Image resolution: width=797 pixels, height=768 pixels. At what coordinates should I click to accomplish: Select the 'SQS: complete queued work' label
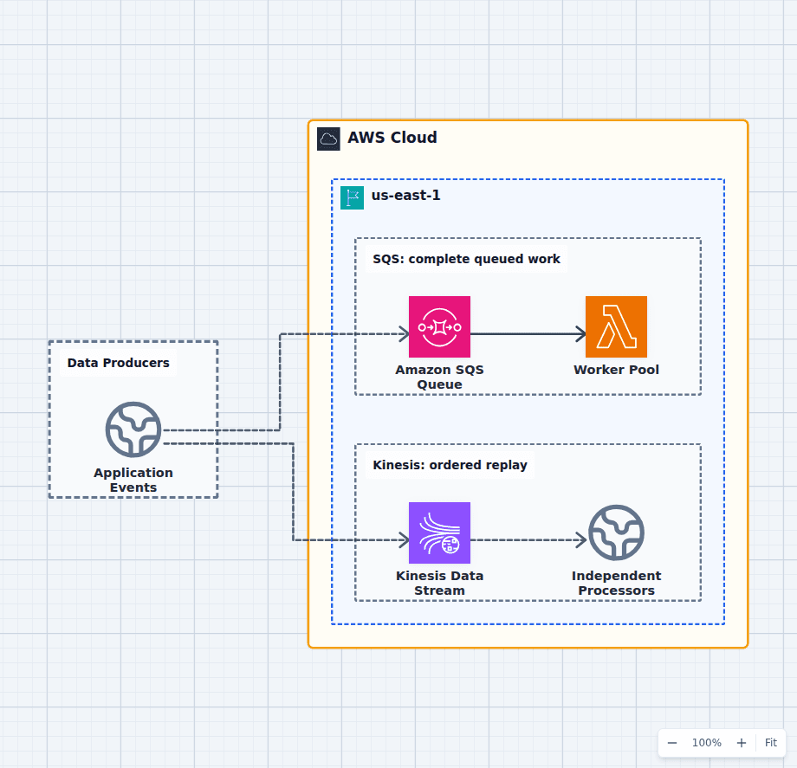[466, 259]
